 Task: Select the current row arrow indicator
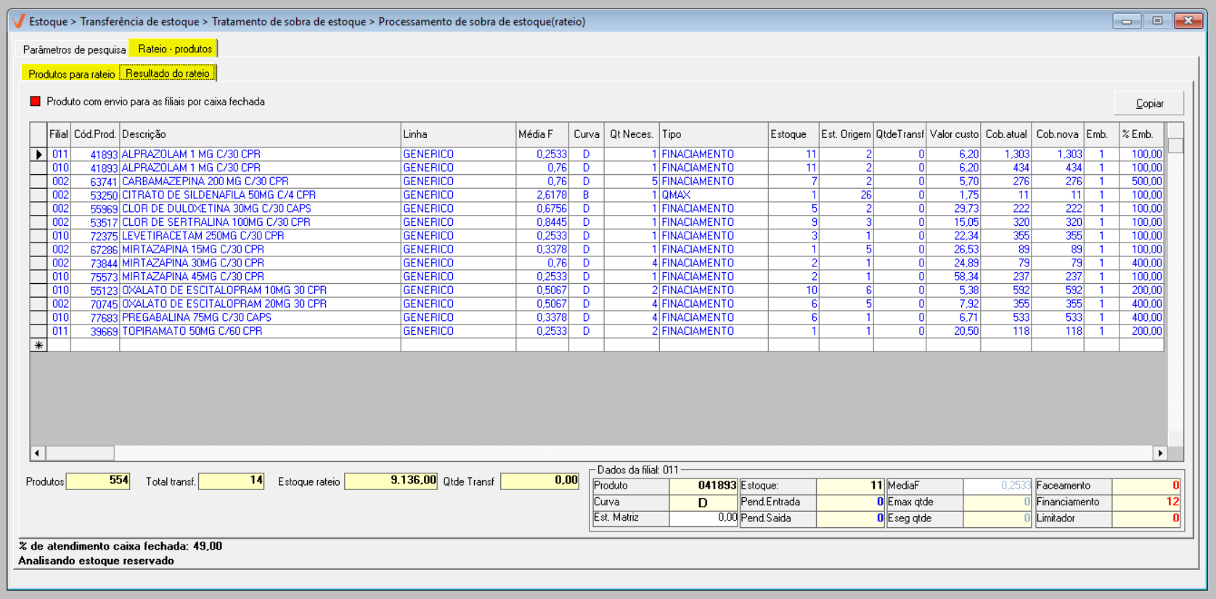[38, 155]
